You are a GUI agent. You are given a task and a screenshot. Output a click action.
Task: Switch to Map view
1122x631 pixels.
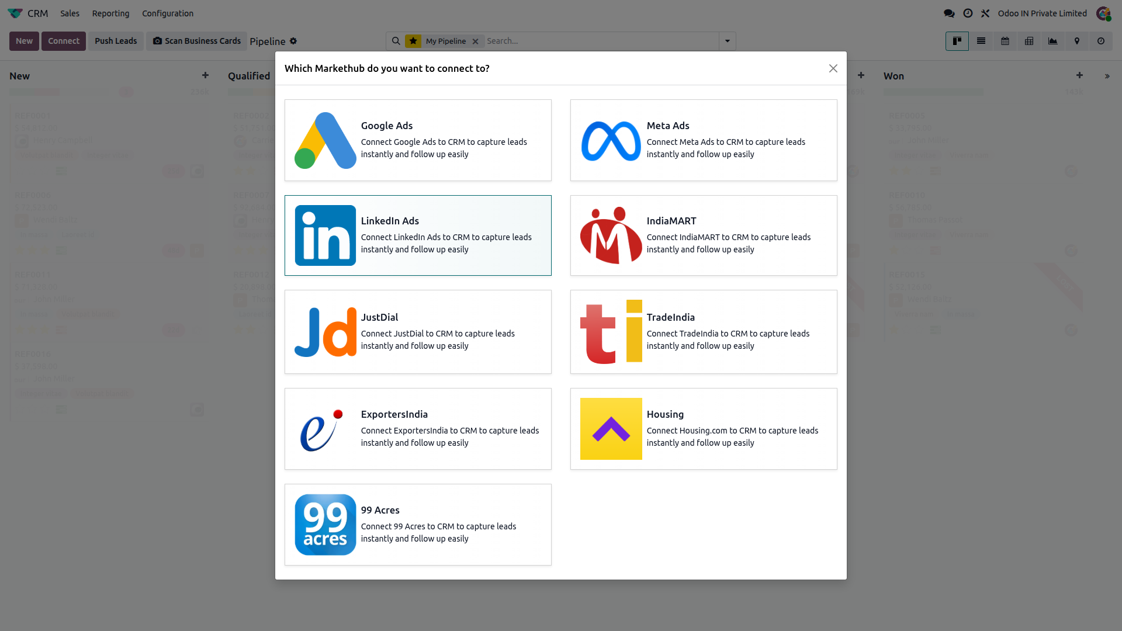[x=1076, y=41]
